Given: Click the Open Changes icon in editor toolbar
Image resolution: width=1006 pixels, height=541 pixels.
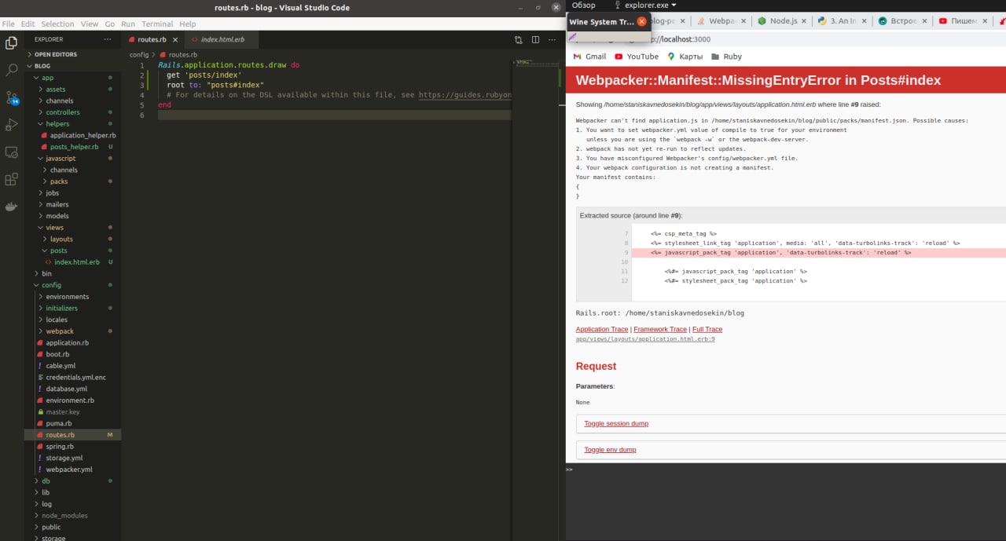Looking at the screenshot, I should (519, 39).
